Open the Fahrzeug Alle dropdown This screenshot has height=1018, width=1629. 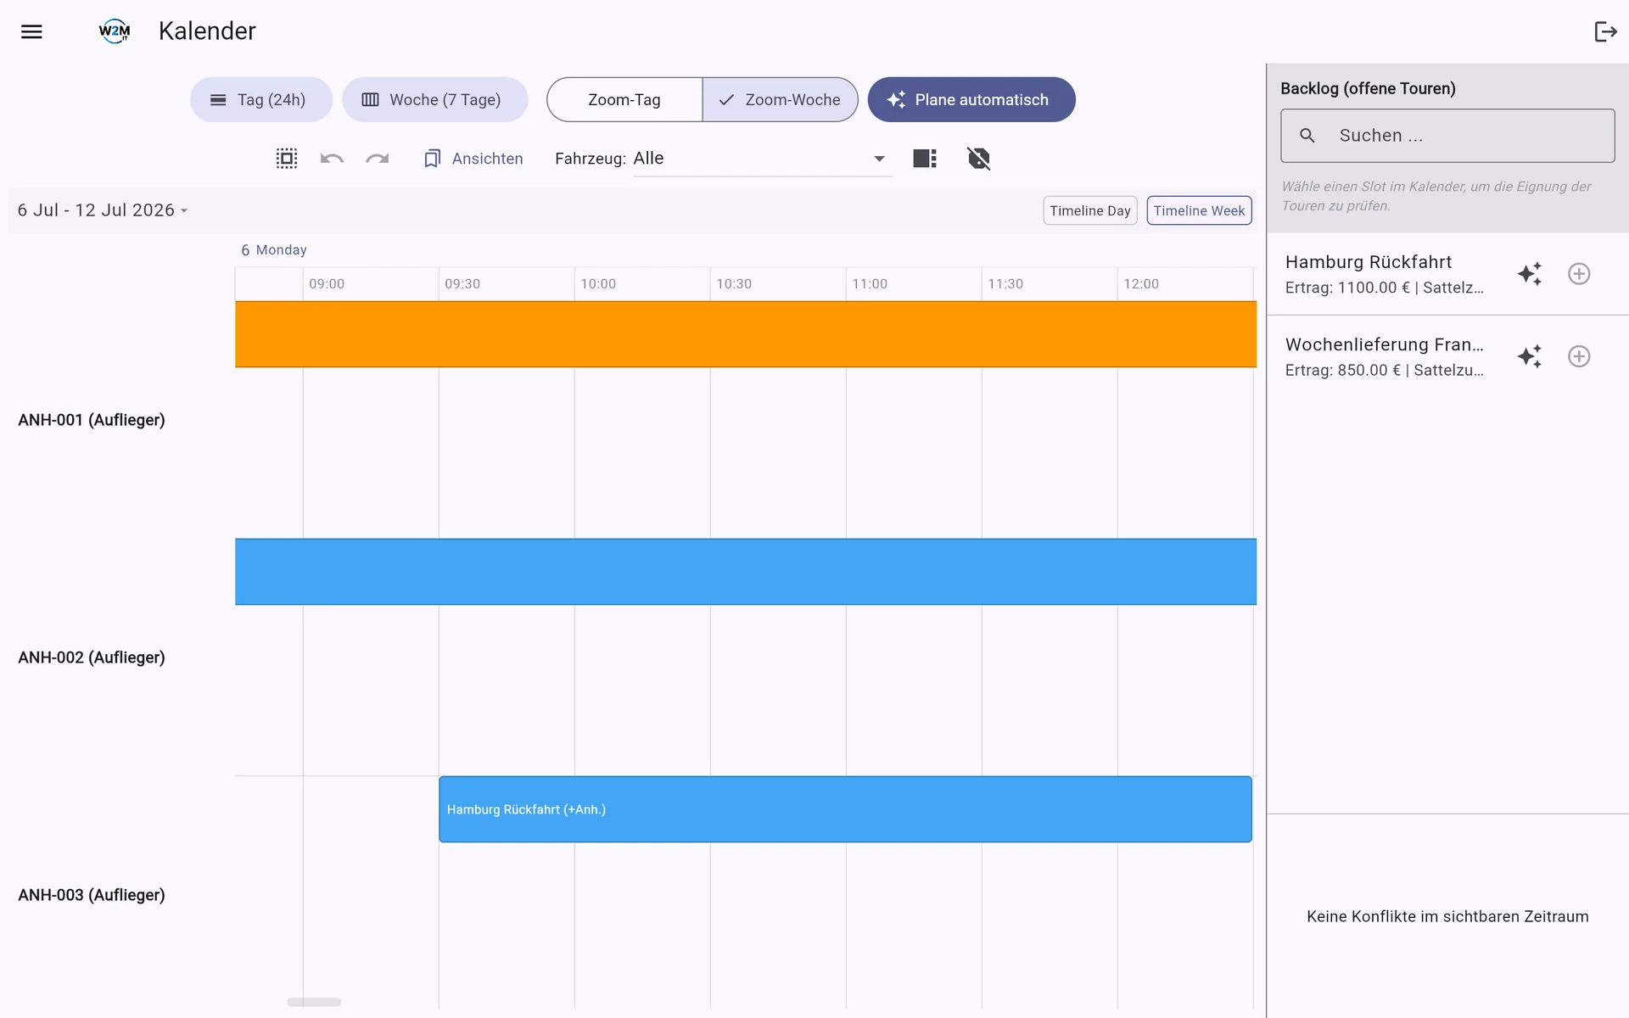(x=762, y=159)
